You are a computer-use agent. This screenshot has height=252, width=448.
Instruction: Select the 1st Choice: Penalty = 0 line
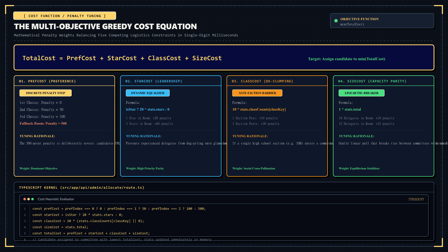click(x=41, y=103)
